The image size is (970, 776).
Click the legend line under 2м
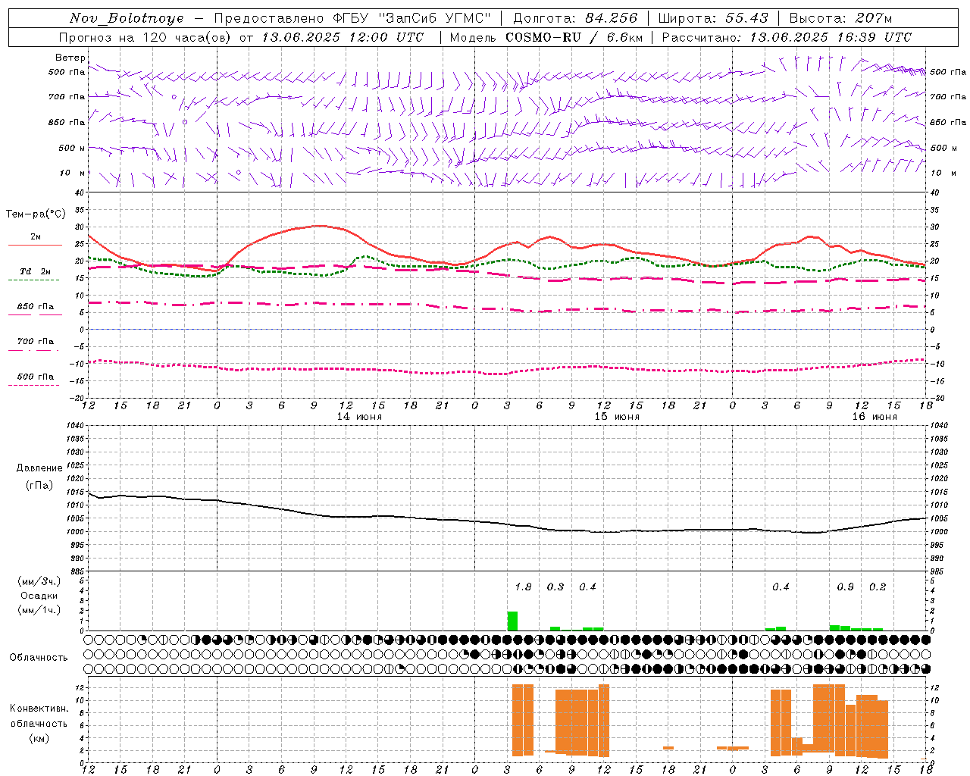pos(35,245)
